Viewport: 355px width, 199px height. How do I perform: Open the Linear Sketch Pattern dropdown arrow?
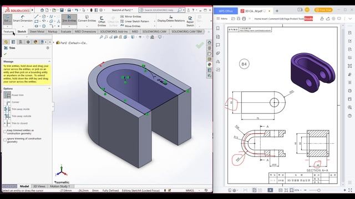click(x=155, y=21)
